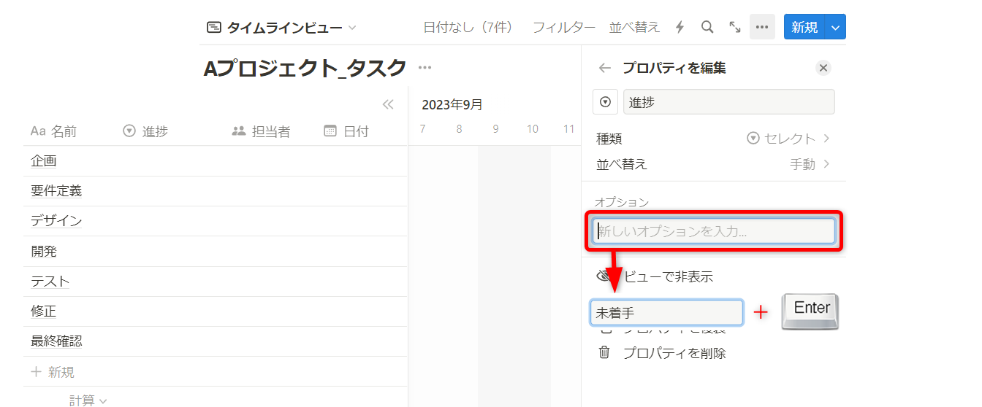Viewport: 982px width, 407px height.
Task: Click the trash icon to delete property
Action: (604, 353)
